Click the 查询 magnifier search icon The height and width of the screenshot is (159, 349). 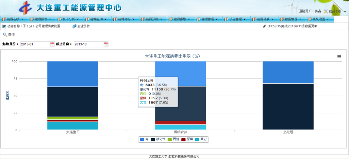pos(5,35)
